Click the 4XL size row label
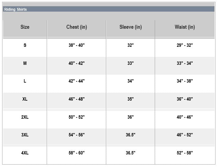This screenshot has height=167, width=217. (x=25, y=153)
